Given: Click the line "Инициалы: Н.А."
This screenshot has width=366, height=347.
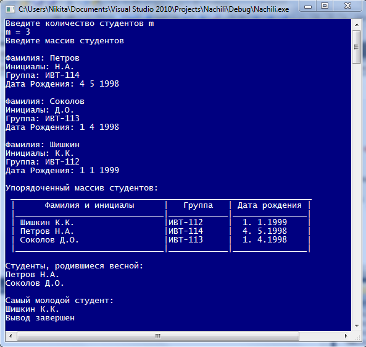Looking at the screenshot, I should coord(40,67).
